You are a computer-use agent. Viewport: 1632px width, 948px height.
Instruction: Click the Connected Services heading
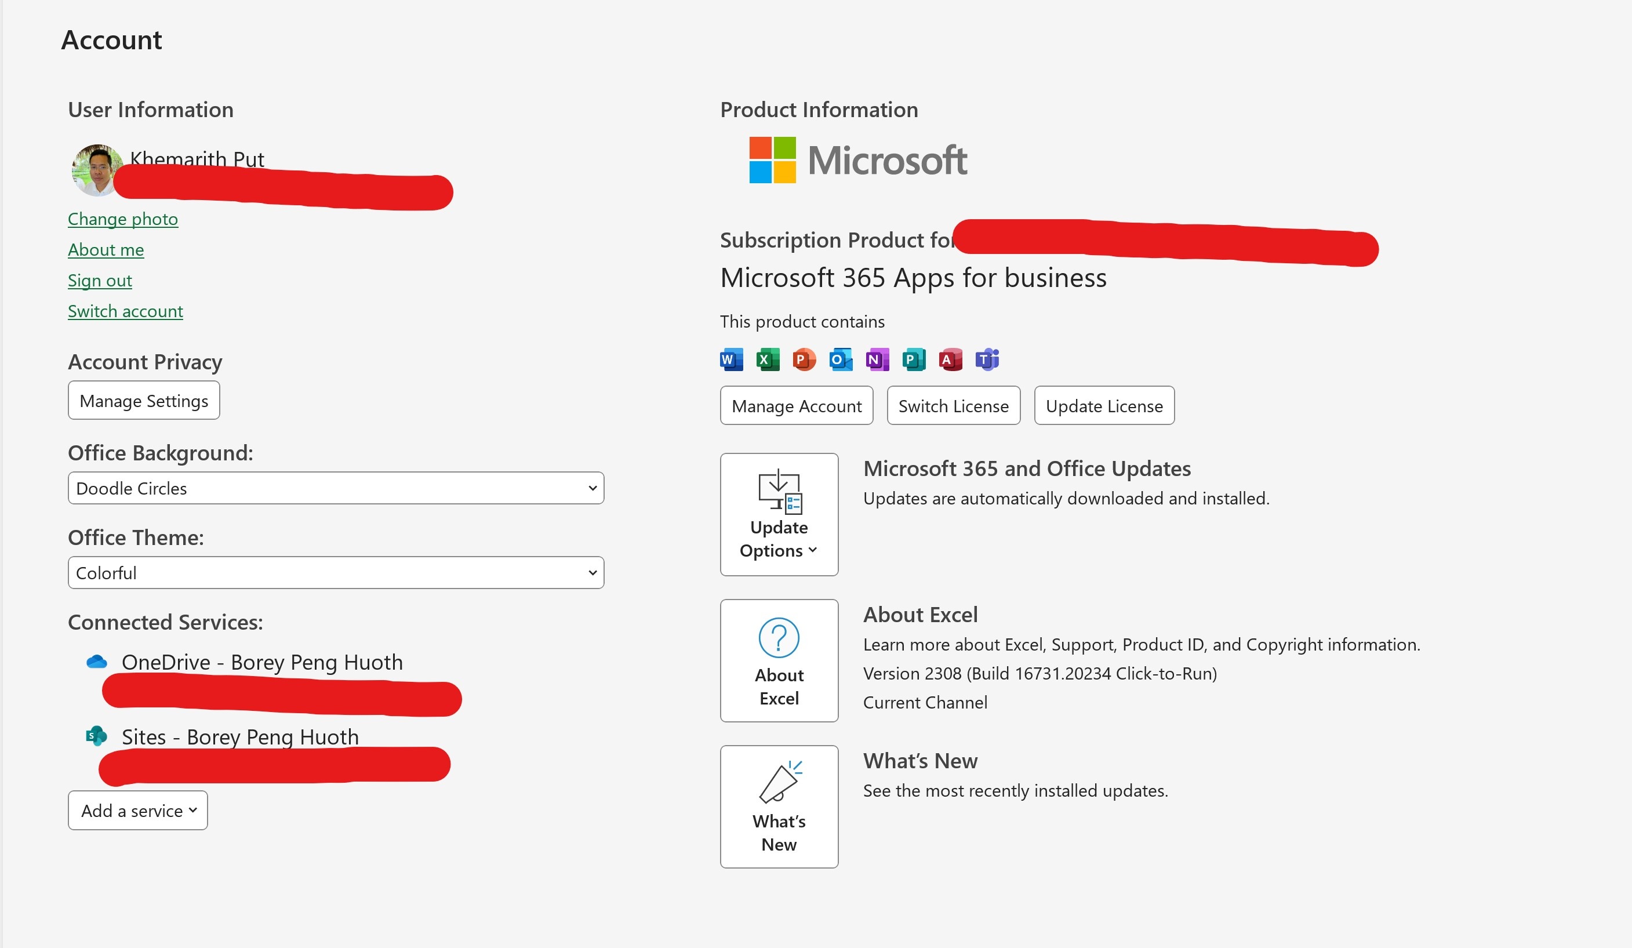(166, 622)
